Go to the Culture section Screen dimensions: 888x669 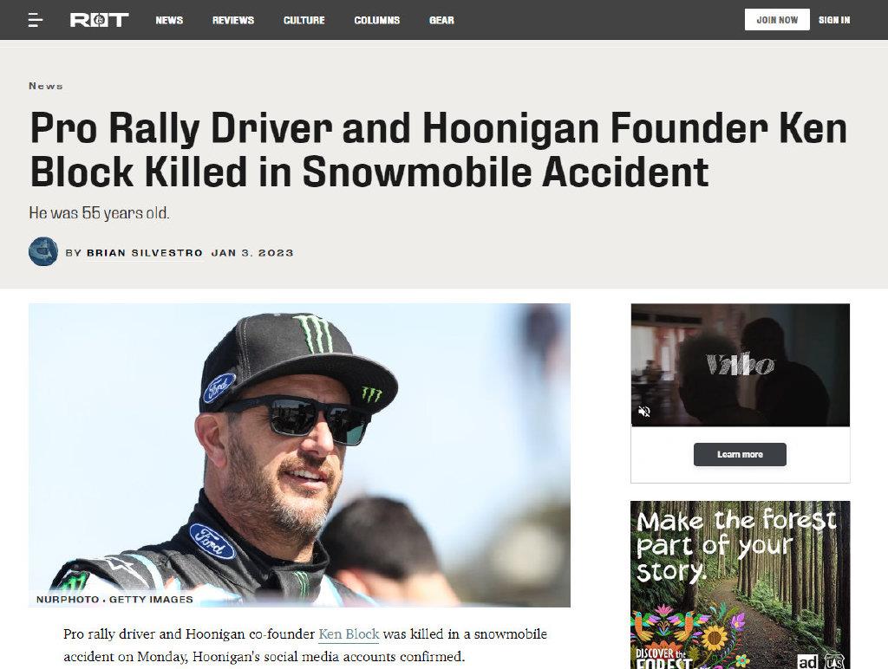(x=304, y=21)
